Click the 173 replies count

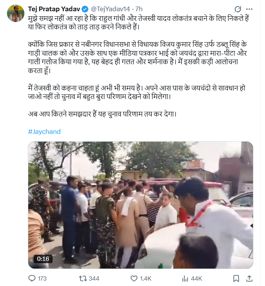click(x=42, y=279)
